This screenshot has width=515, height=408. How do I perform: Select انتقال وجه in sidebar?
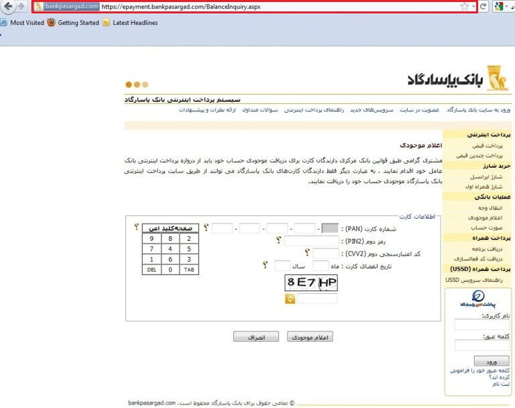[x=490, y=208]
